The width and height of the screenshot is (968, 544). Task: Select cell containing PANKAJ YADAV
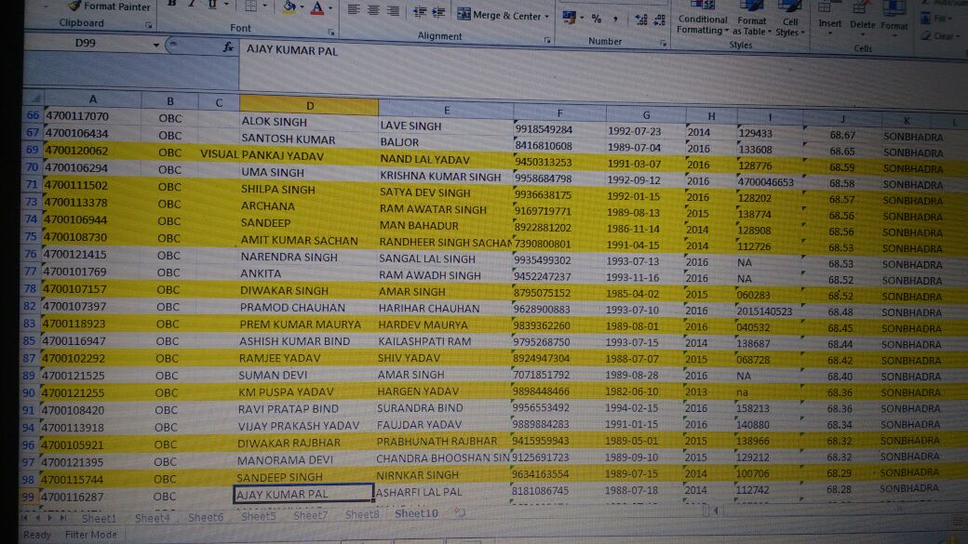(x=308, y=156)
